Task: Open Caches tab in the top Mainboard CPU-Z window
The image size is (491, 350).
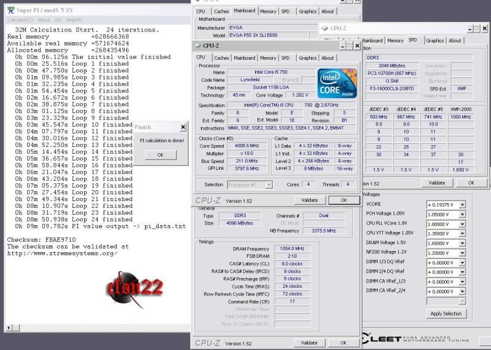Action: (221, 11)
